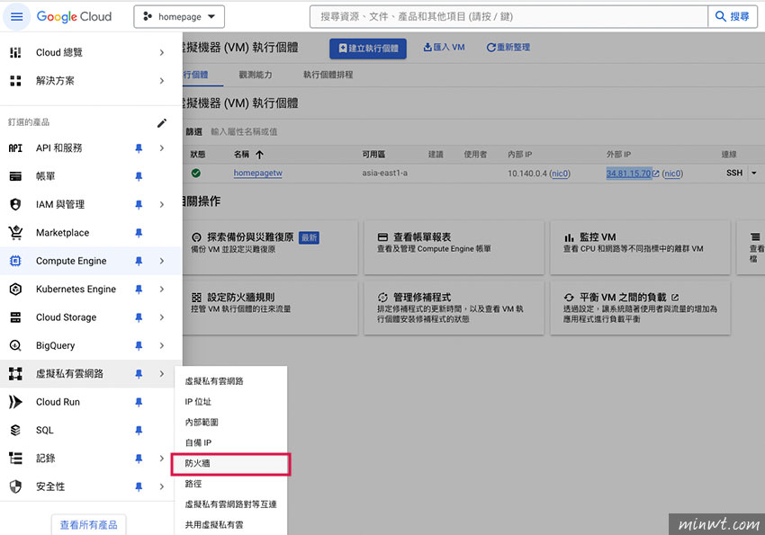The height and width of the screenshot is (535, 765).
Task: Click the 匯入 VM button
Action: click(x=444, y=48)
